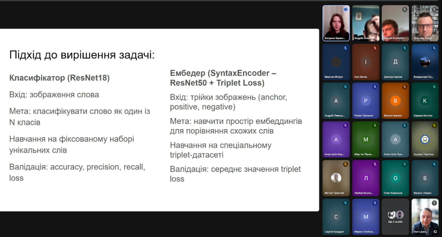Click muted mic icon on Василь Івасюк's tile
442x237 pixels.
coord(404,87)
